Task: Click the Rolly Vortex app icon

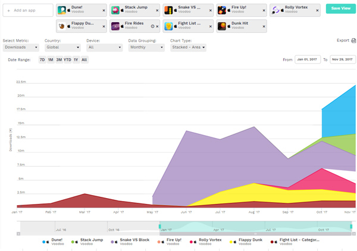Action: click(275, 10)
